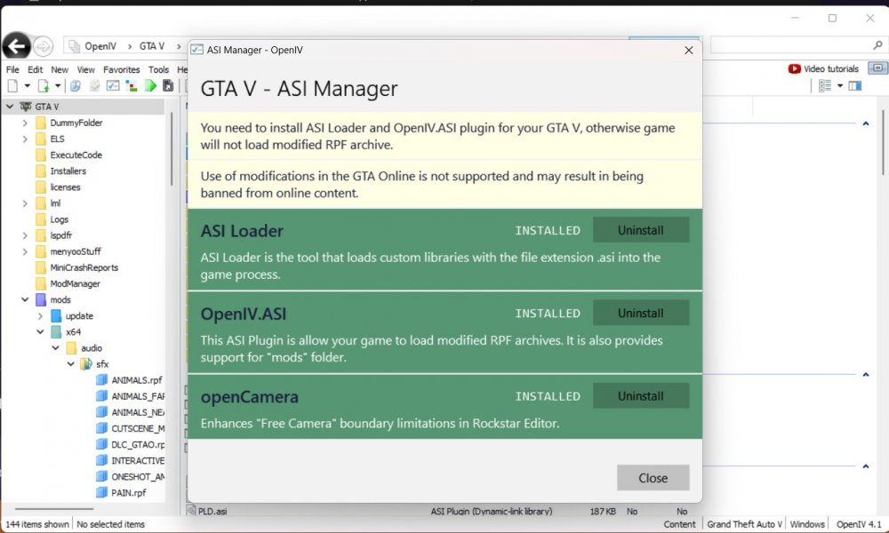
Task: Expand the update folder under mods
Action: pos(40,316)
